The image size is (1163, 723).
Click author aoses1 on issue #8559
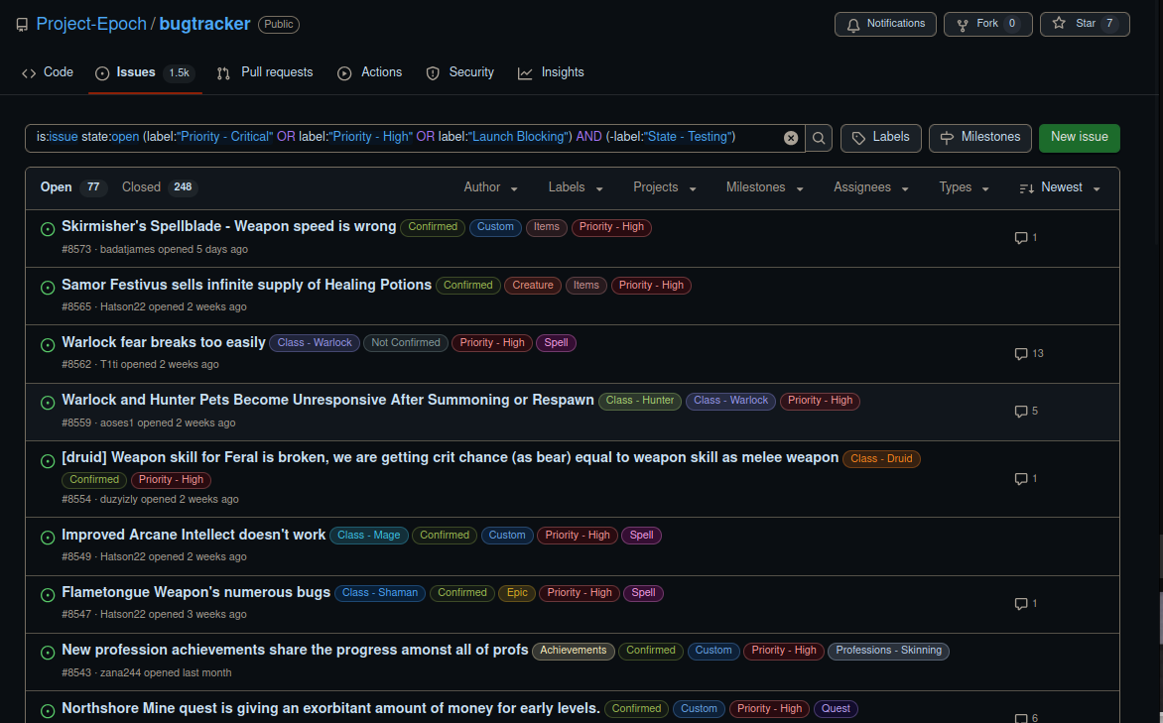pos(117,423)
